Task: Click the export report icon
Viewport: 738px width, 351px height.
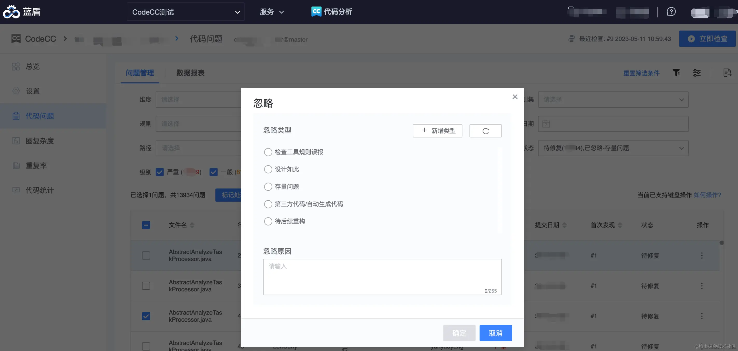Action: [x=727, y=73]
